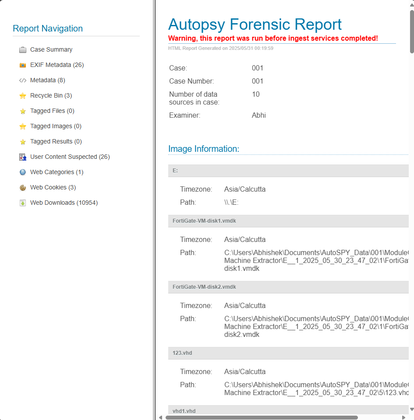Open the Tagged Files (0) link
Image resolution: width=414 pixels, height=420 pixels.
click(52, 111)
